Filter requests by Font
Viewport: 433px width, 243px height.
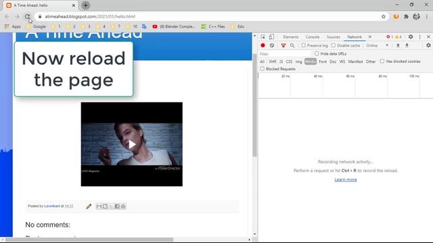tap(323, 61)
